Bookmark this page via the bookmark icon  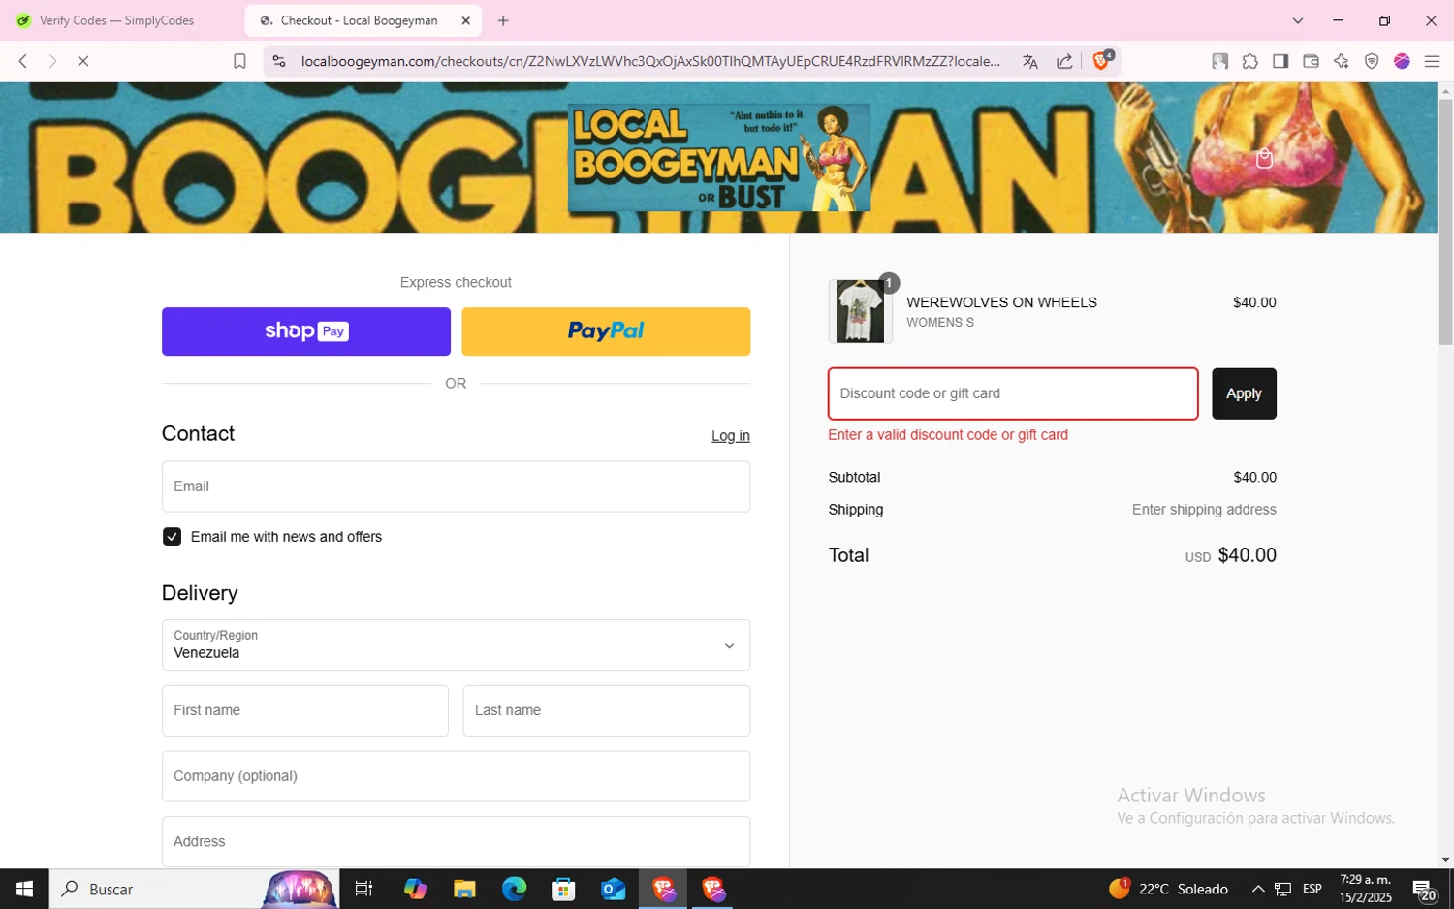[239, 61]
